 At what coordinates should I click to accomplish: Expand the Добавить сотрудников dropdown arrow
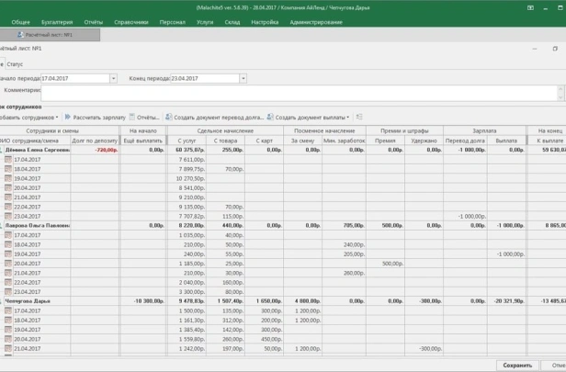click(x=57, y=118)
